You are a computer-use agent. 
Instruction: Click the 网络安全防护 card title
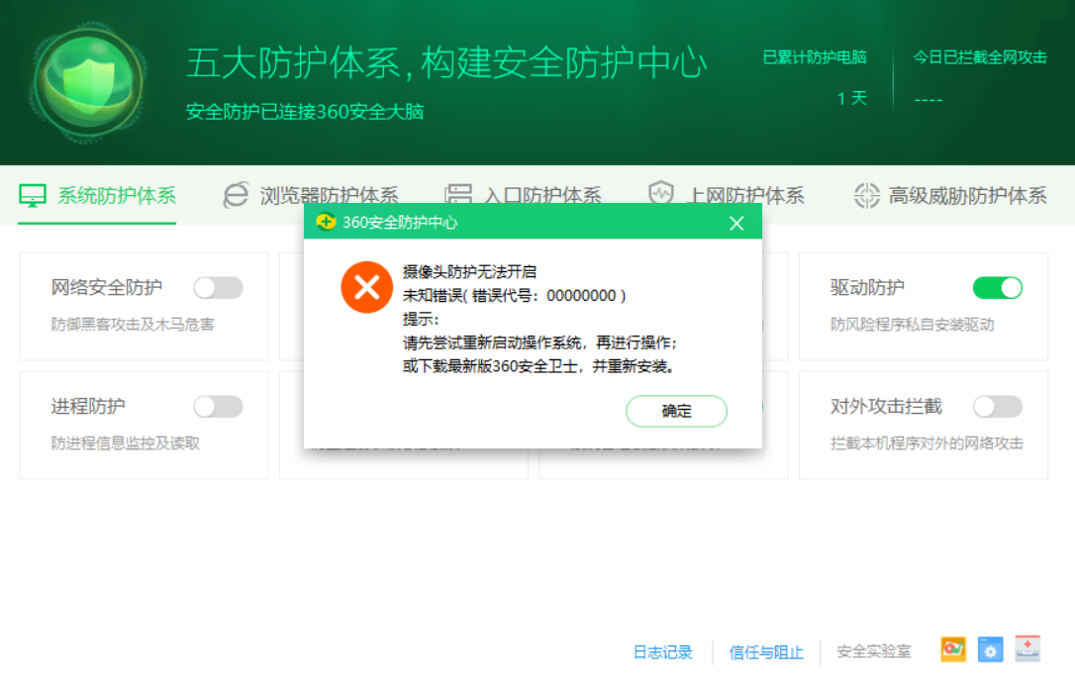[x=106, y=287]
